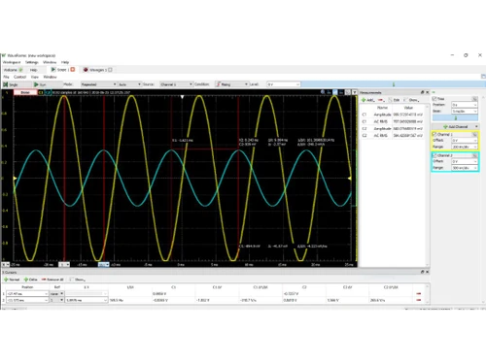The image size is (486, 364).
Task: Toggle the Channel 1 checkbox
Action: (434, 134)
